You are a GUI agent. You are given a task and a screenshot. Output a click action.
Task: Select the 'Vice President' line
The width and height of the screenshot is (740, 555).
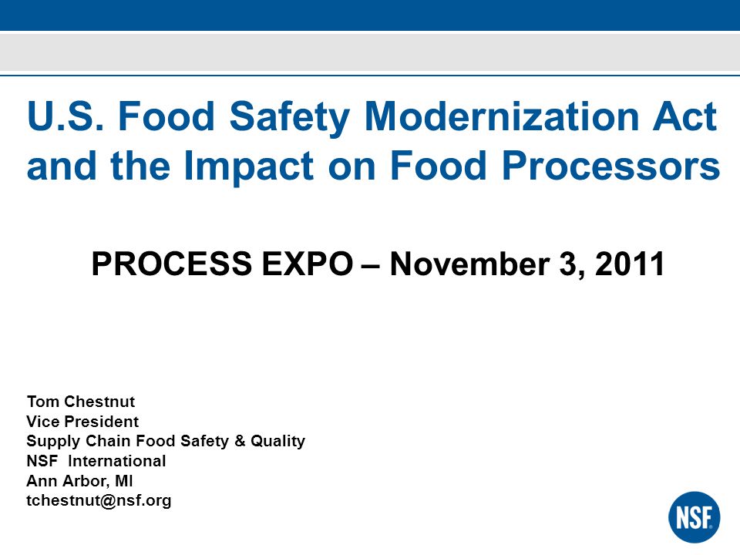(x=82, y=422)
